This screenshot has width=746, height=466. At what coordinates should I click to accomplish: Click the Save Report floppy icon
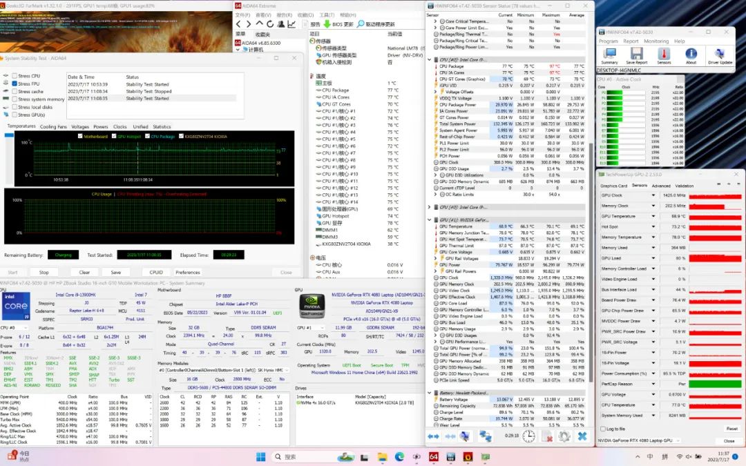pos(636,53)
